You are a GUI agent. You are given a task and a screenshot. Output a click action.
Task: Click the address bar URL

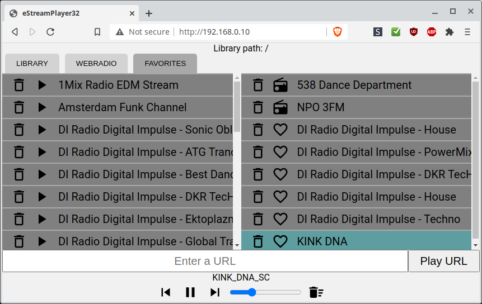pos(214,32)
